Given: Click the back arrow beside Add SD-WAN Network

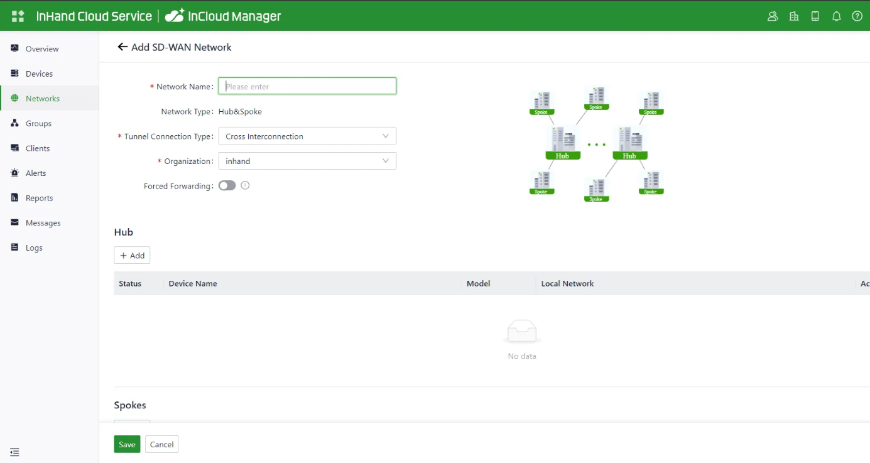Looking at the screenshot, I should pos(122,47).
